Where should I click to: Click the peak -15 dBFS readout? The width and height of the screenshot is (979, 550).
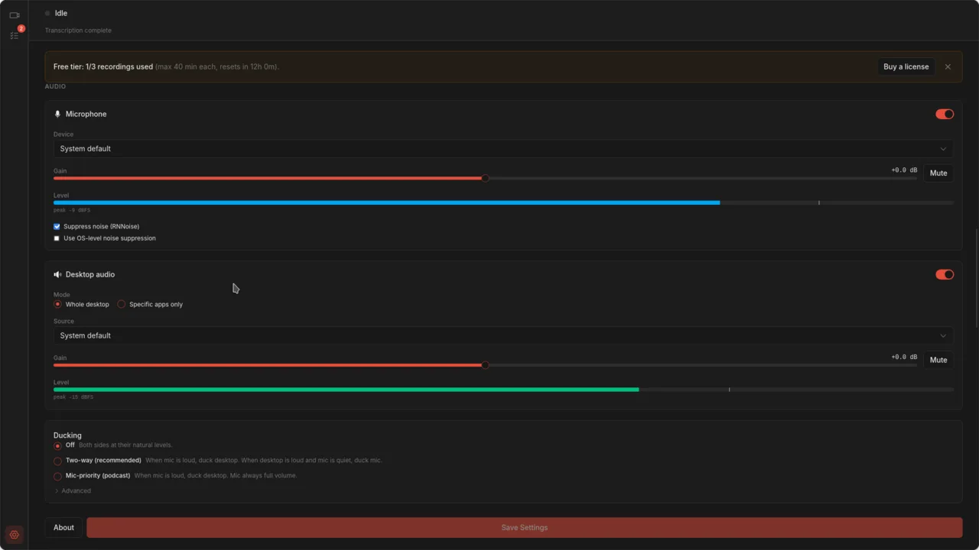(x=73, y=397)
